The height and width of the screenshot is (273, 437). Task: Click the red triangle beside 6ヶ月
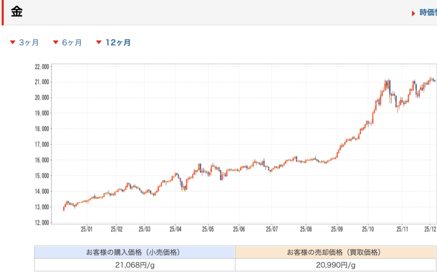(55, 42)
